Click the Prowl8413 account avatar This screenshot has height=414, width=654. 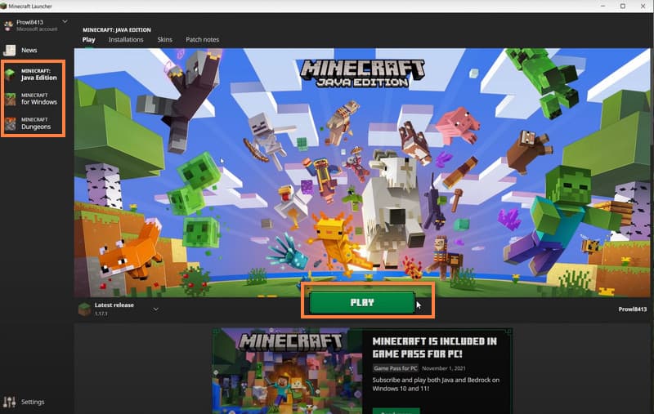(x=8, y=24)
